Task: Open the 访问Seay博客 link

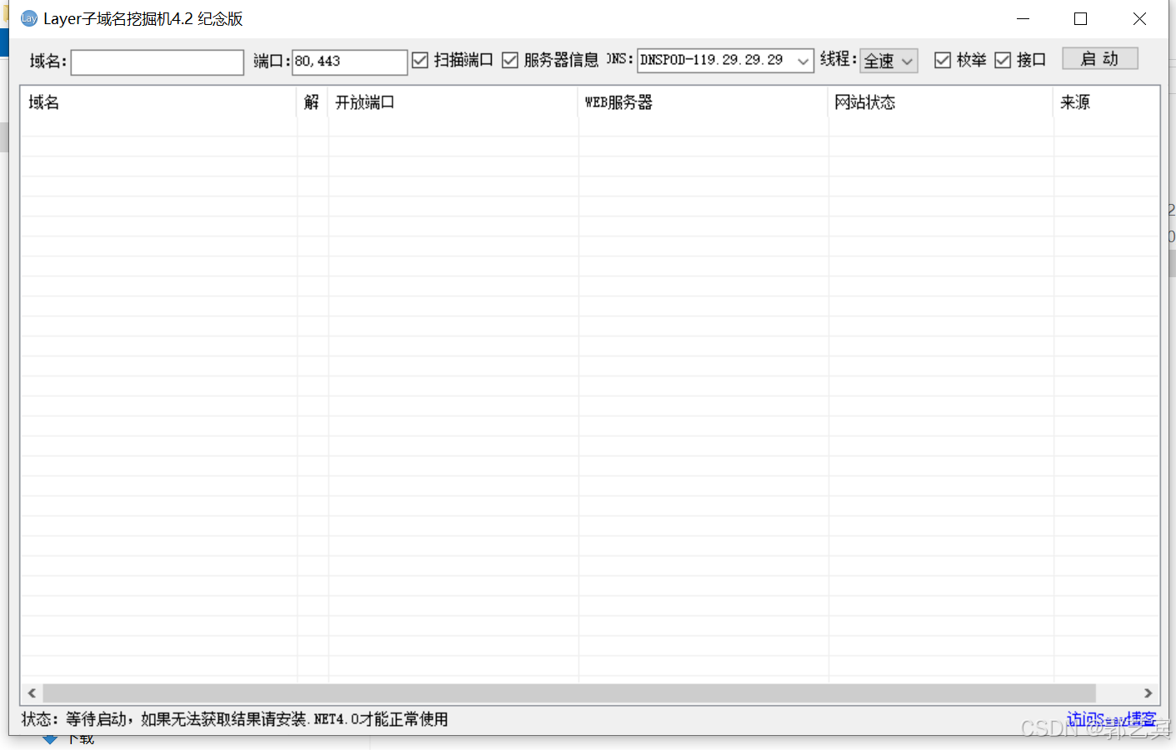Action: click(x=1111, y=719)
